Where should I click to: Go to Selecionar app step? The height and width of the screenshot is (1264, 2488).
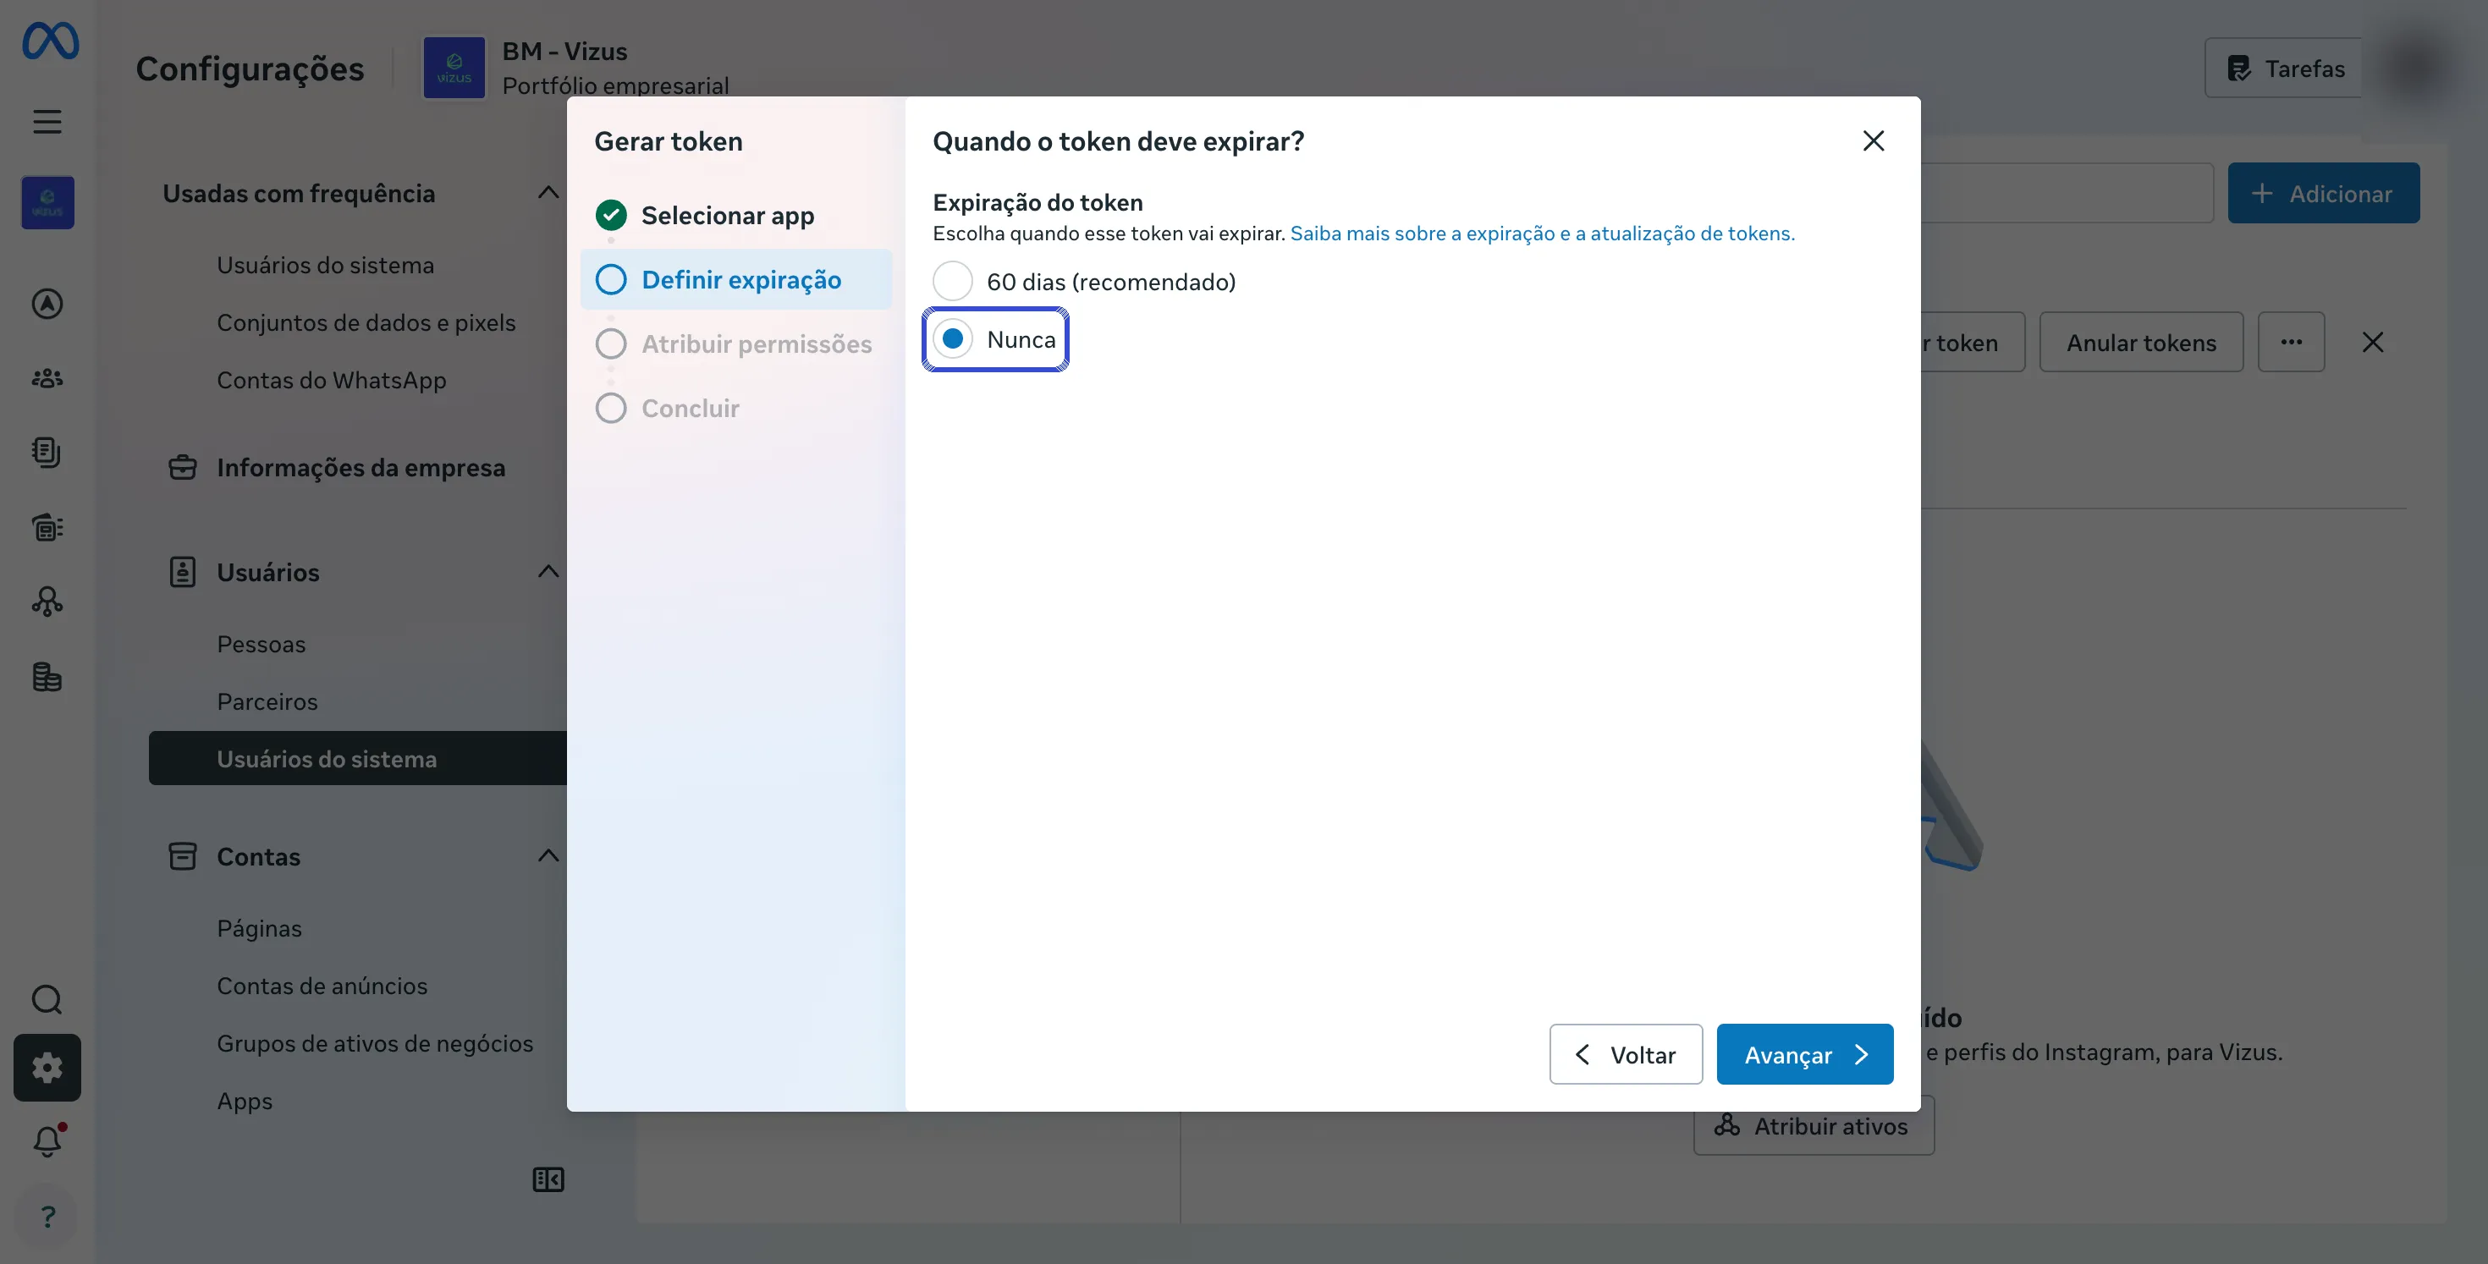pos(727,216)
